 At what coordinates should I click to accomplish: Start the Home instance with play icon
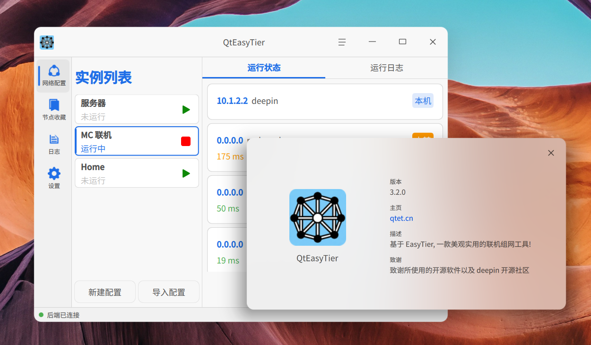(x=186, y=173)
